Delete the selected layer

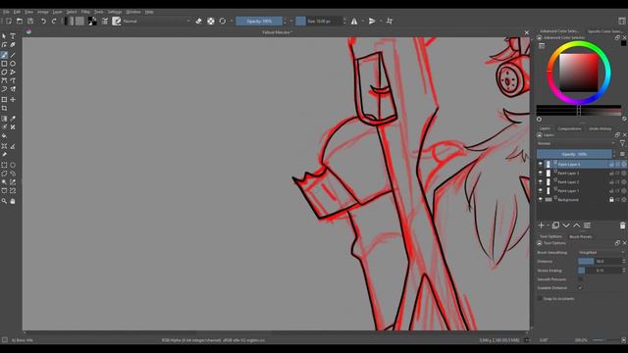click(x=622, y=226)
